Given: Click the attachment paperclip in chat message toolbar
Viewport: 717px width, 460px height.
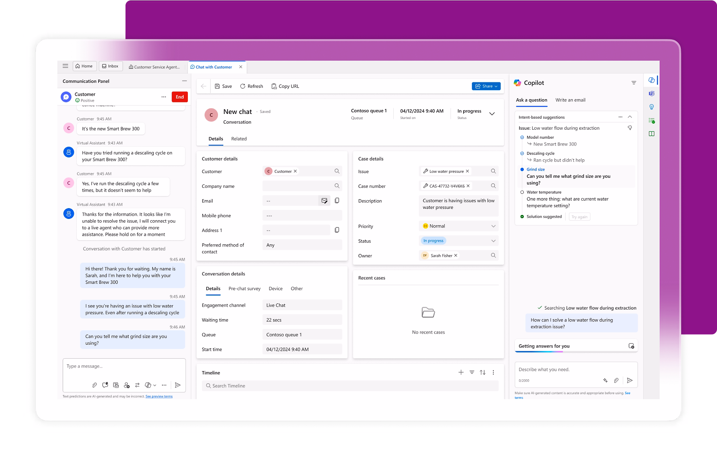Looking at the screenshot, I should 94,385.
